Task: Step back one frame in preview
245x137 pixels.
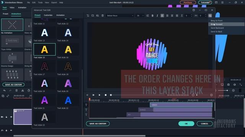Action: [87, 95]
